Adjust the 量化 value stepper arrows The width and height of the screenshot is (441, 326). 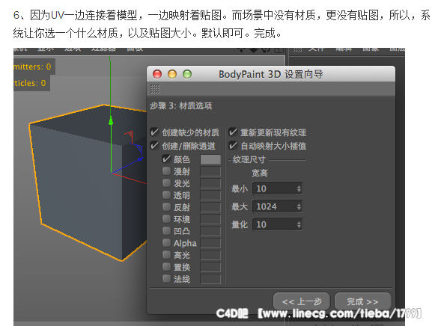(x=299, y=224)
